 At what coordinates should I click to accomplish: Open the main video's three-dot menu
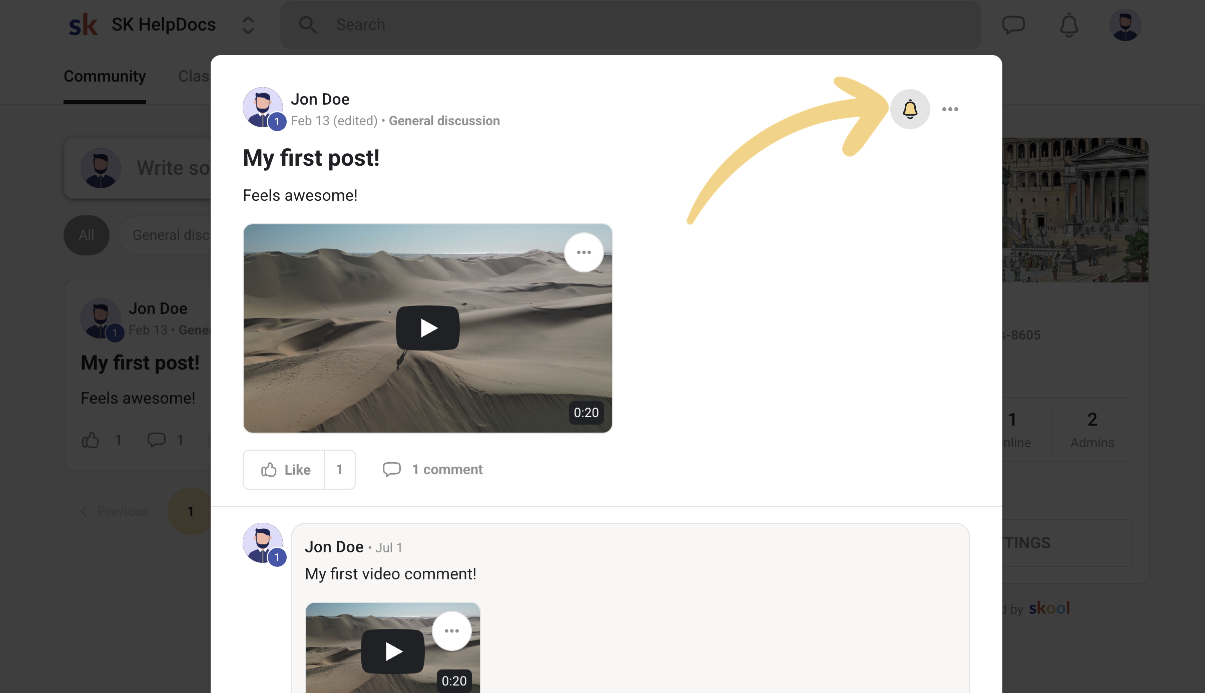pos(583,252)
